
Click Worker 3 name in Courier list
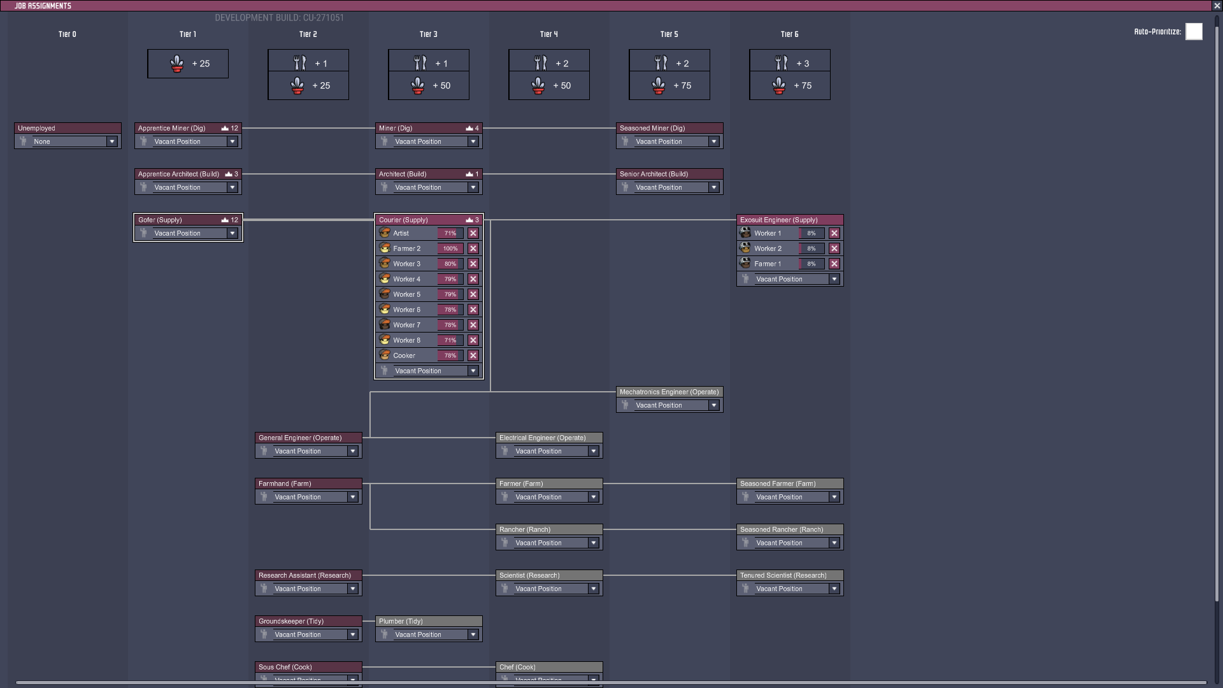(406, 264)
